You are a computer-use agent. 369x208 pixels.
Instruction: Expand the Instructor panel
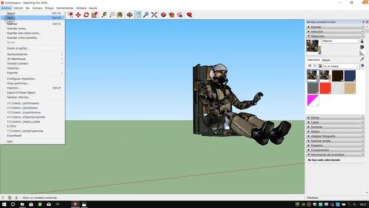click(336, 32)
